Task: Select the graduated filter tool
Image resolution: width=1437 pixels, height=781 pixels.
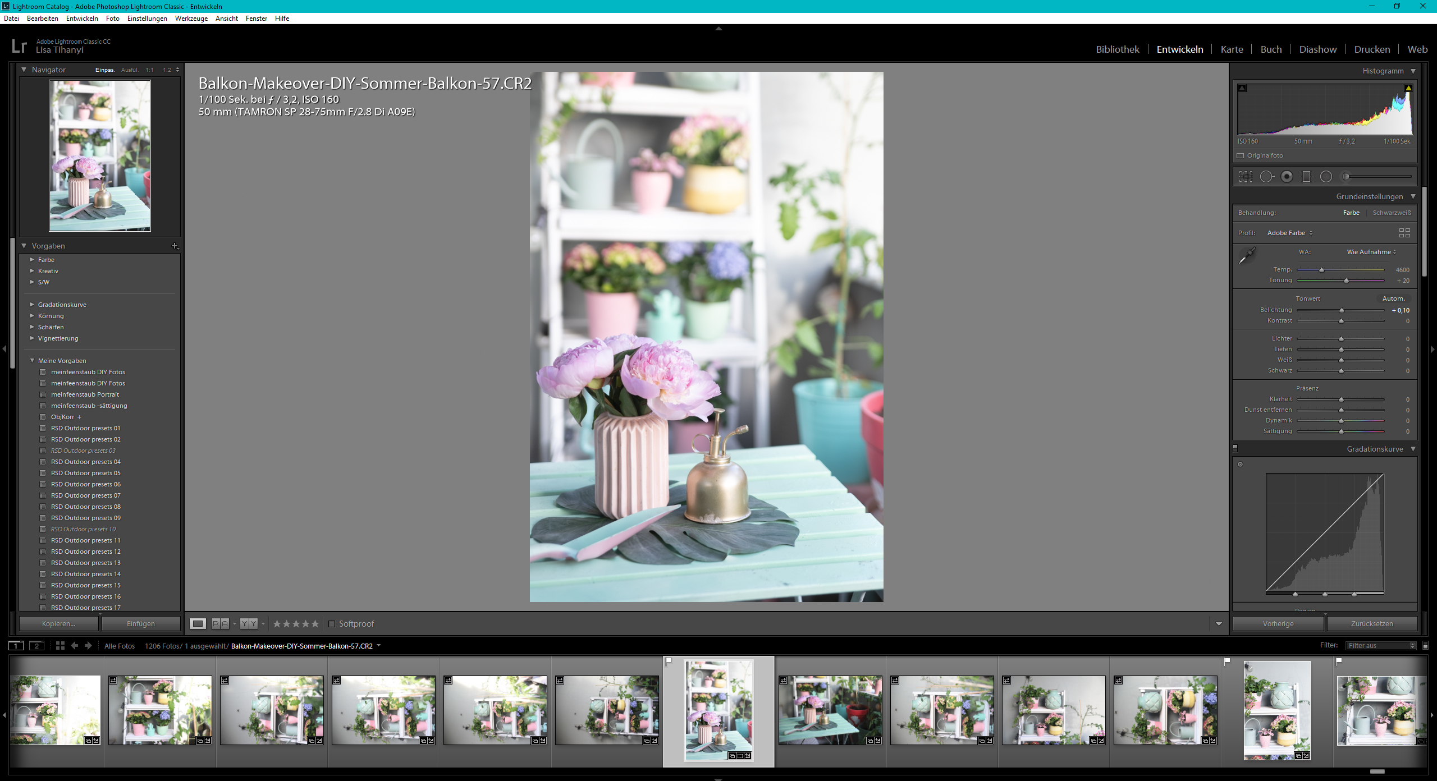Action: 1306,177
